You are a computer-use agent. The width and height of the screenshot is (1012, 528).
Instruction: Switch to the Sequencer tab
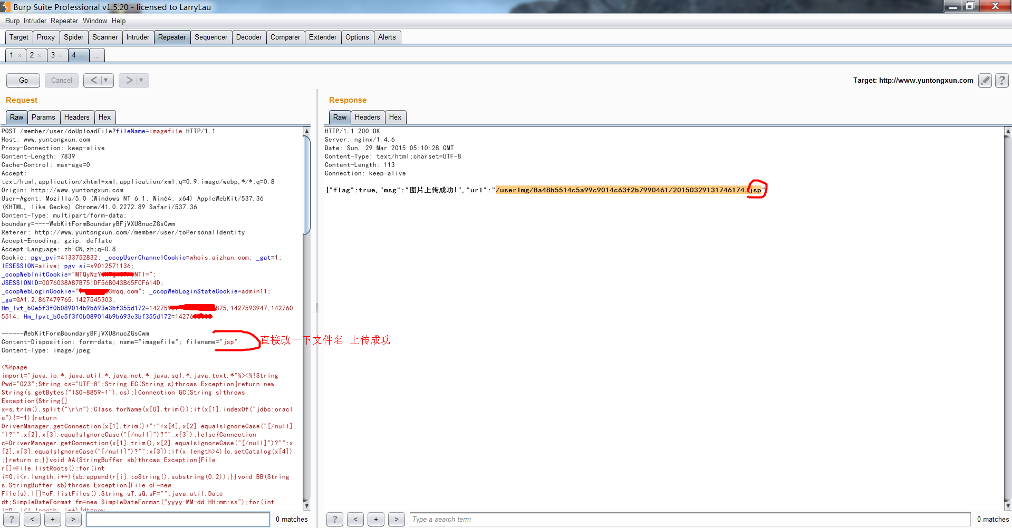click(211, 37)
